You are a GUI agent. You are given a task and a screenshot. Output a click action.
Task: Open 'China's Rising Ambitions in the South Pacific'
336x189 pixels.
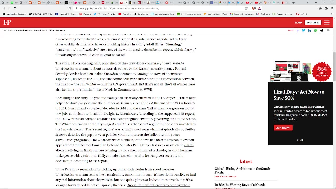click(x=242, y=170)
